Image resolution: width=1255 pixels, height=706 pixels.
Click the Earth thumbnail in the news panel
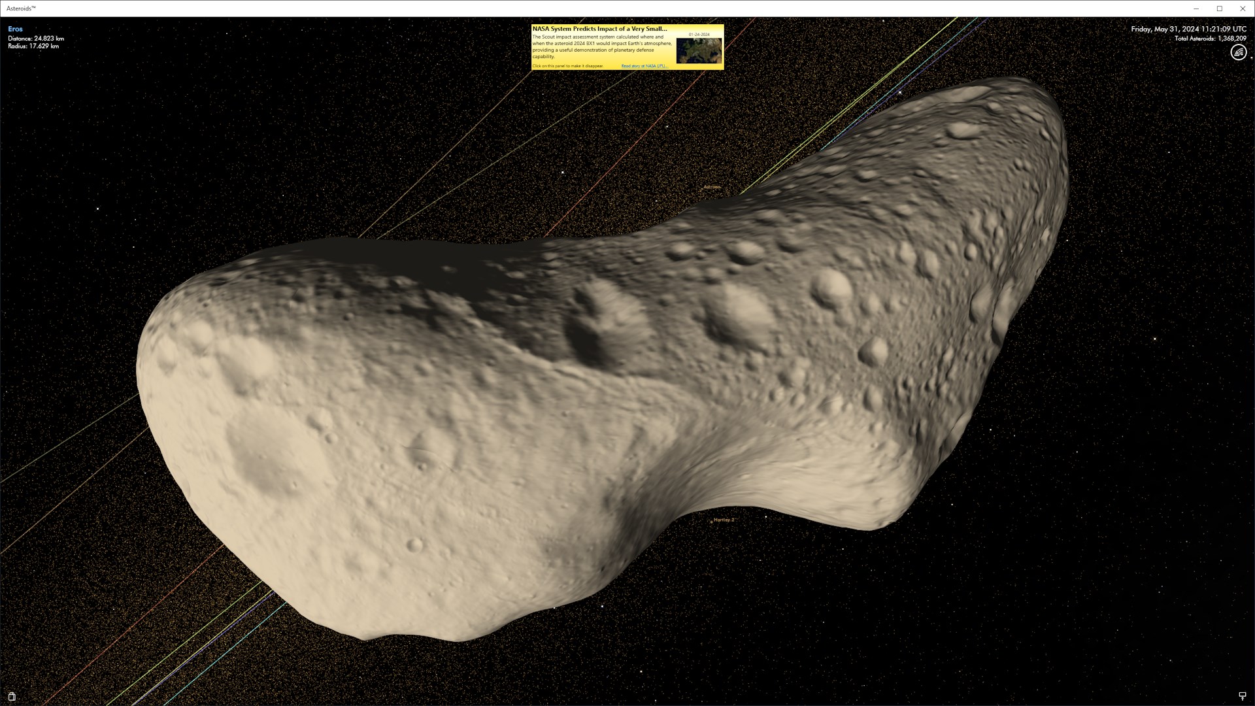click(699, 50)
